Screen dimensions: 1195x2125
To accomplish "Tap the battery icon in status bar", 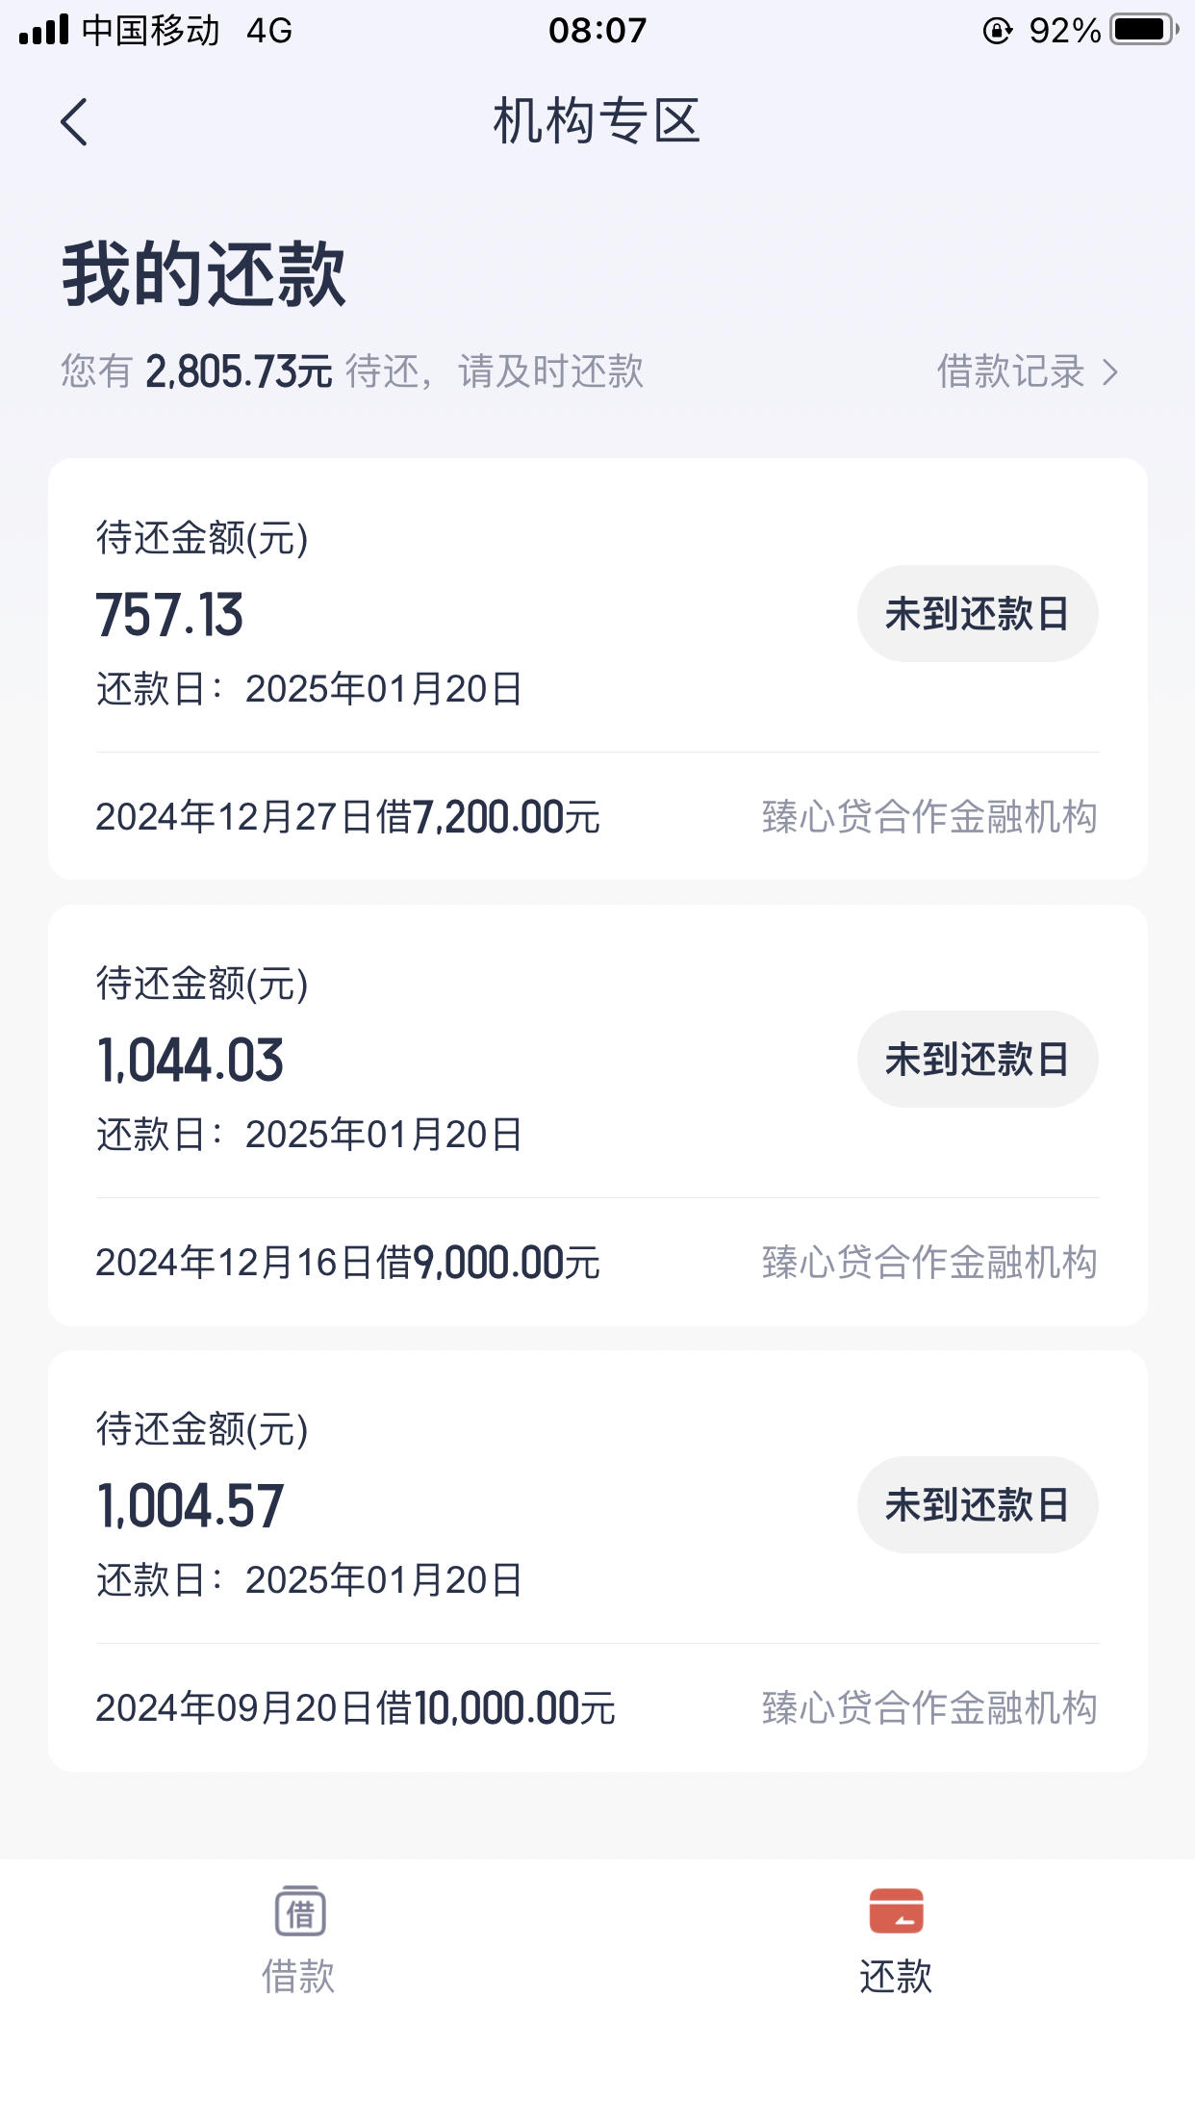I will 1143,30.
